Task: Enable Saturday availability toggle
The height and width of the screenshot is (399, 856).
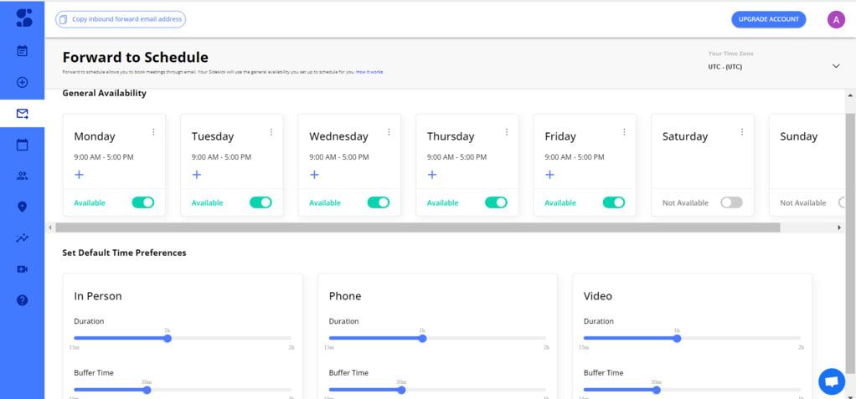Action: pyautogui.click(x=731, y=202)
